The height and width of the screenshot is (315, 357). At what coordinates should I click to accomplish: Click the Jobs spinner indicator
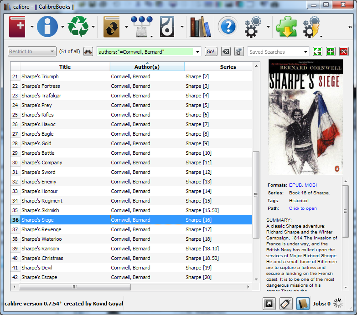pyautogui.click(x=338, y=303)
